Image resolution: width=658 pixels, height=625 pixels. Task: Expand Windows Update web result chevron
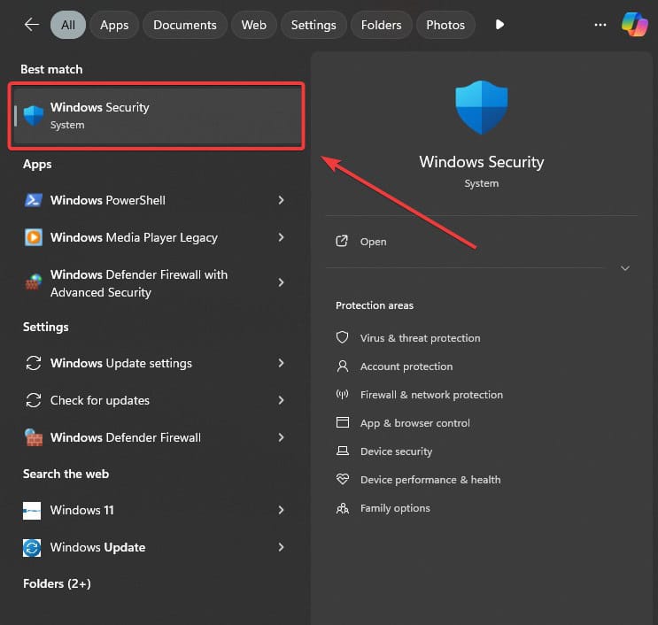pyautogui.click(x=281, y=547)
